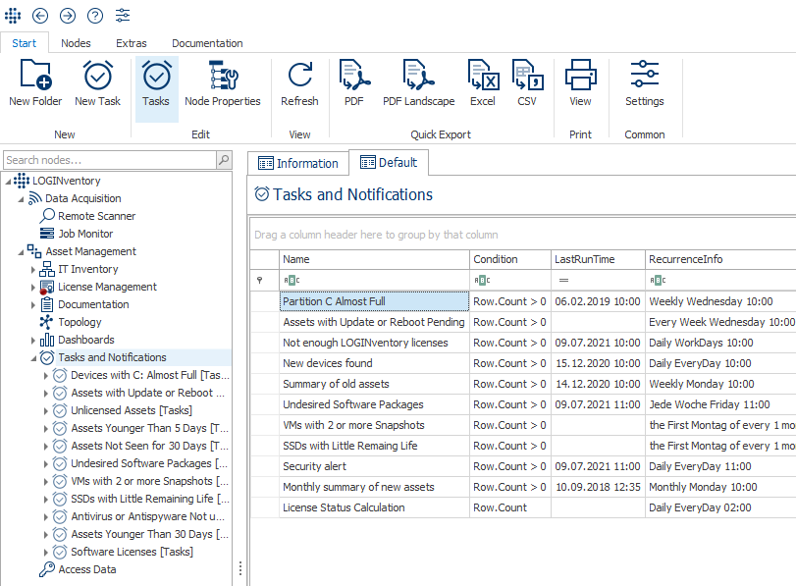Collapse the Asset Management tree node
This screenshot has height=586, width=796.
21,252
